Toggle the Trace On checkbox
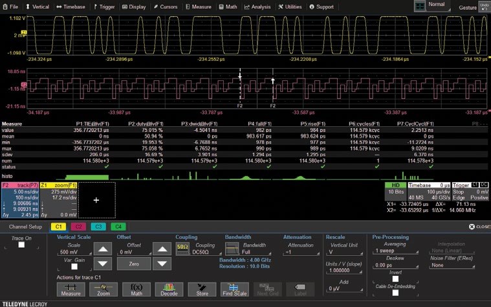 21,245
